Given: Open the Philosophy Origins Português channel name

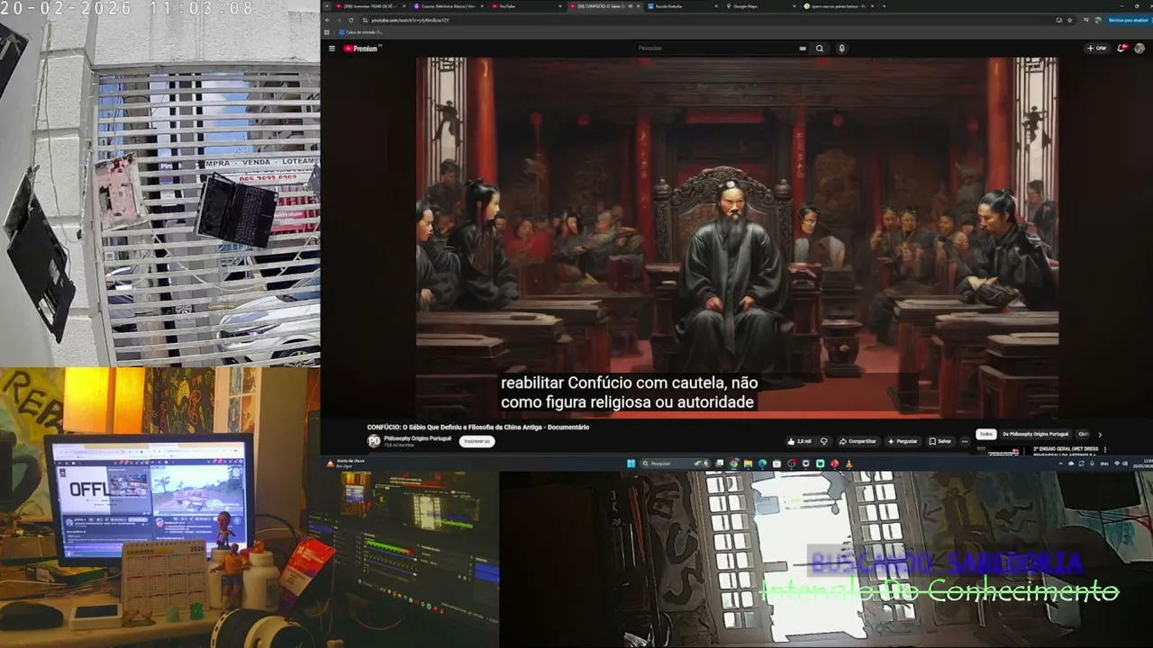Looking at the screenshot, I should 417,438.
